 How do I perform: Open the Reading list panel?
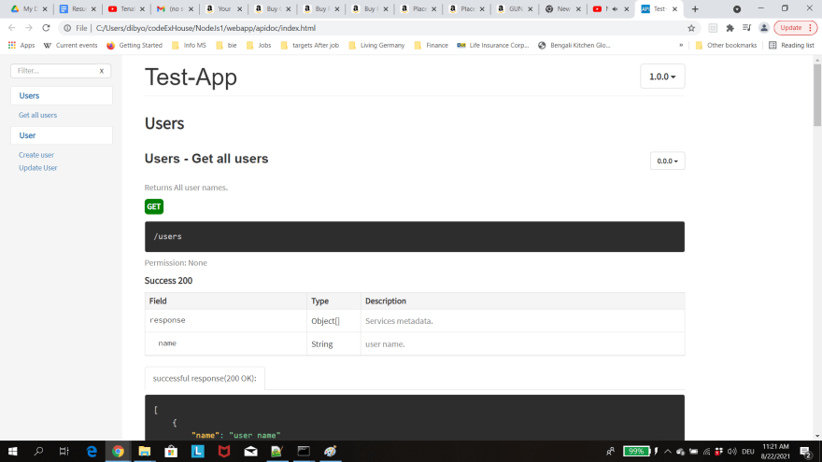(791, 46)
